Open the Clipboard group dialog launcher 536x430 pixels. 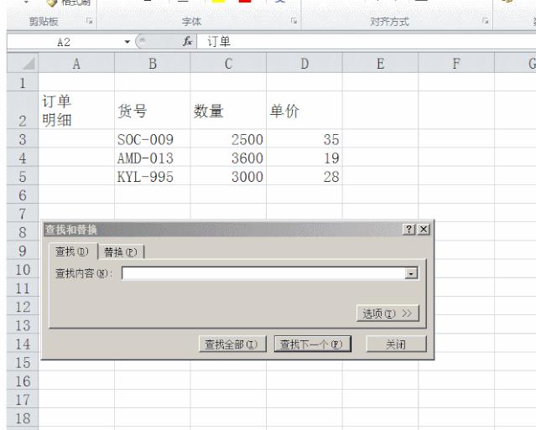(x=90, y=21)
